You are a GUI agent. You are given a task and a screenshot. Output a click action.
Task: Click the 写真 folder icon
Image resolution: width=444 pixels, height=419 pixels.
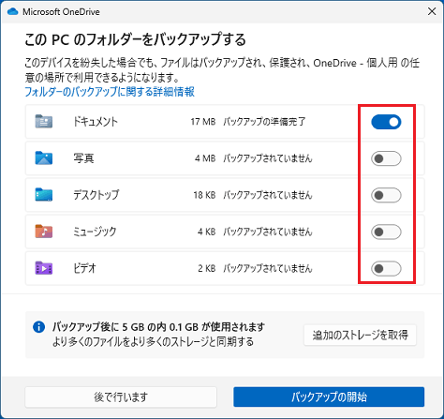point(44,157)
